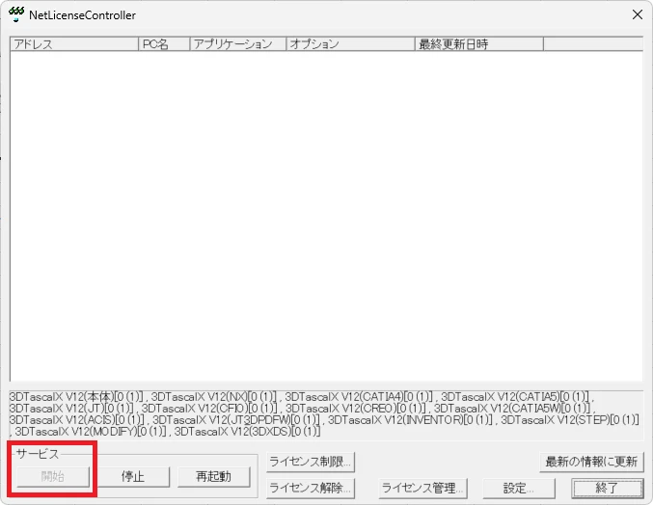This screenshot has height=505, width=653.
Task: Stop the service with 停止 button
Action: [133, 476]
